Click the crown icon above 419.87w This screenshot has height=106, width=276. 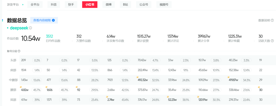(x=228, y=77)
